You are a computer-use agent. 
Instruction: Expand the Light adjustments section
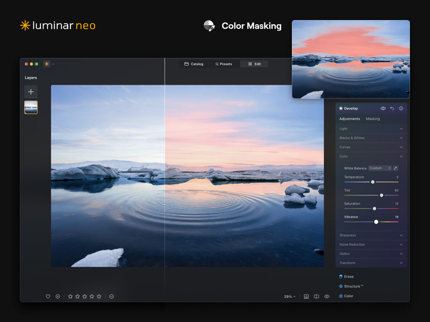point(371,129)
